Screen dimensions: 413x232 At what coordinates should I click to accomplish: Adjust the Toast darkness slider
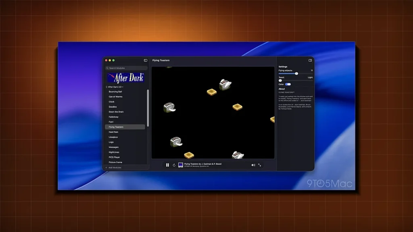point(280,81)
